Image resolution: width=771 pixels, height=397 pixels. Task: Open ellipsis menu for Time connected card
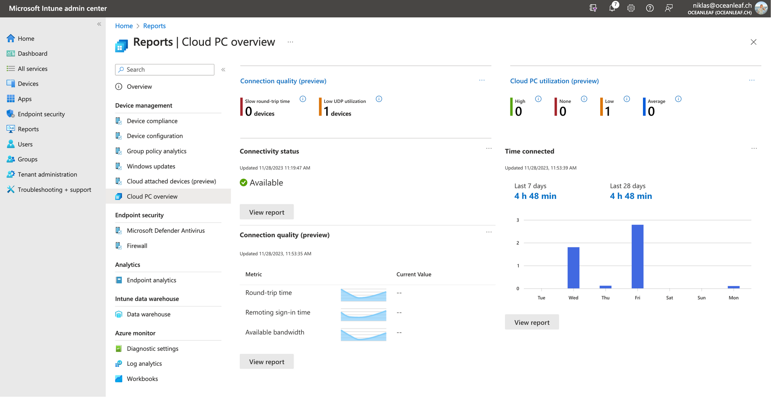754,148
